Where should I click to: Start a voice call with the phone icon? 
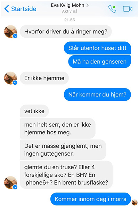pos(112,9)
